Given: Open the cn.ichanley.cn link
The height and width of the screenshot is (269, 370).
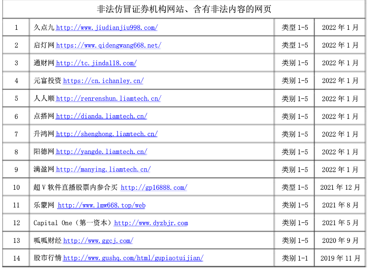Looking at the screenshot, I should (x=103, y=81).
